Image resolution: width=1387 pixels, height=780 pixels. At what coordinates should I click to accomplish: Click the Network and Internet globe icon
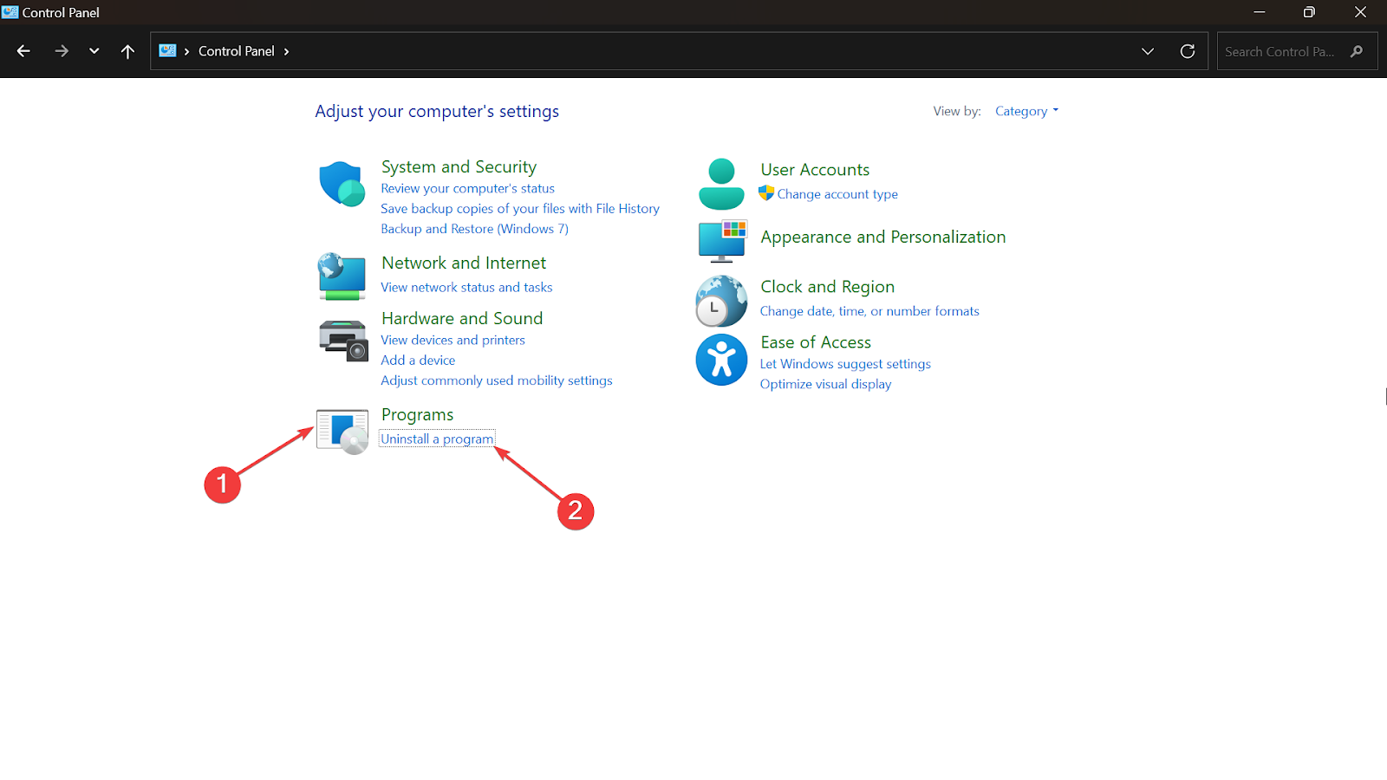click(342, 276)
